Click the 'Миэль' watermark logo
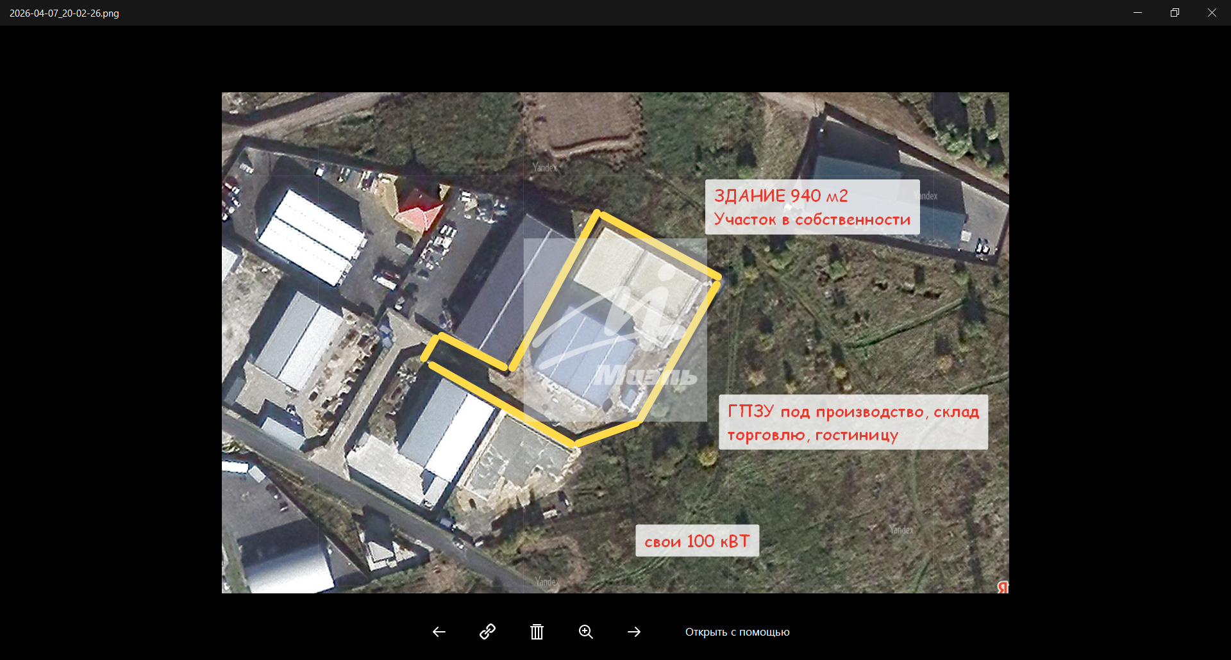The height and width of the screenshot is (660, 1231). pos(644,376)
